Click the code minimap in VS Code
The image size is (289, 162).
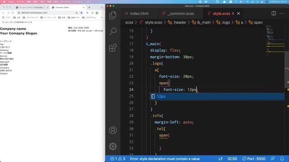pyautogui.click(x=275, y=40)
